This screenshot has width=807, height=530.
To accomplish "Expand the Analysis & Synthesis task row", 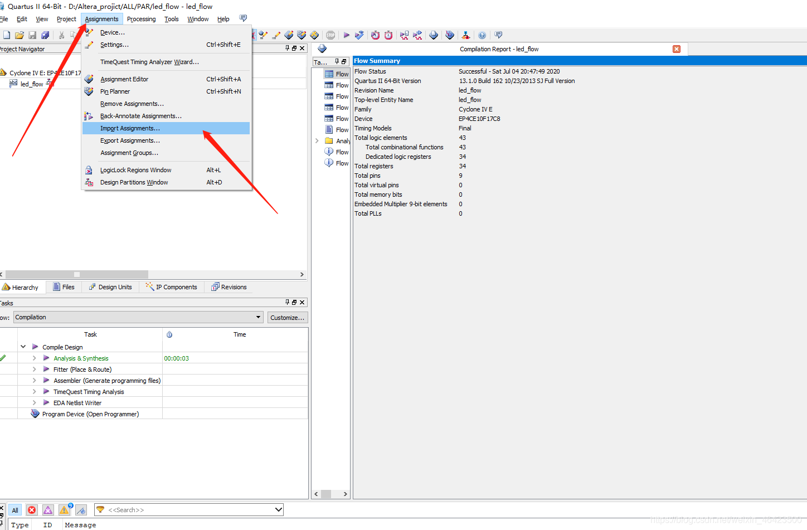I will [35, 358].
